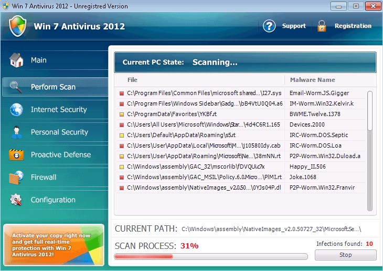Sort results by Malware Name column
This screenshot has width=383, height=271.
click(312, 80)
